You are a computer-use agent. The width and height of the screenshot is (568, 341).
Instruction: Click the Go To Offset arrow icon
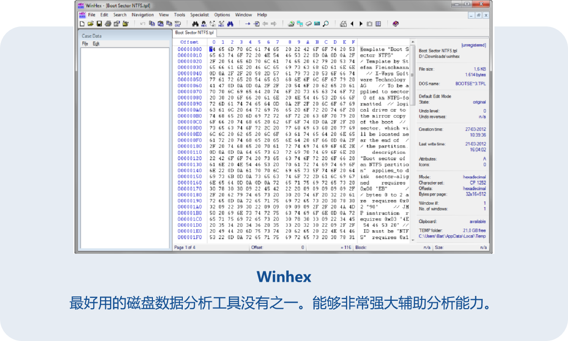(248, 24)
